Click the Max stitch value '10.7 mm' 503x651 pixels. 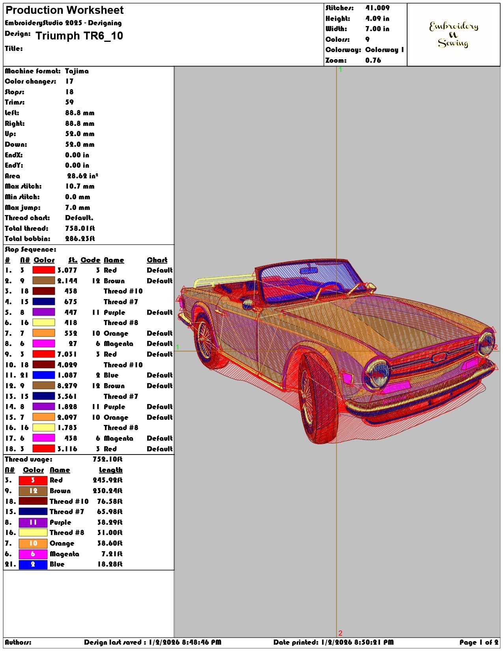click(80, 186)
